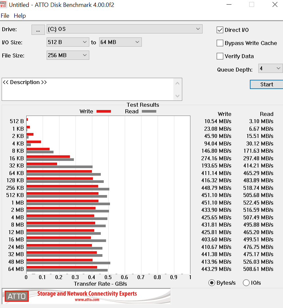The width and height of the screenshot is (283, 308).
Task: Switch results to IO/s
Action: [x=246, y=283]
